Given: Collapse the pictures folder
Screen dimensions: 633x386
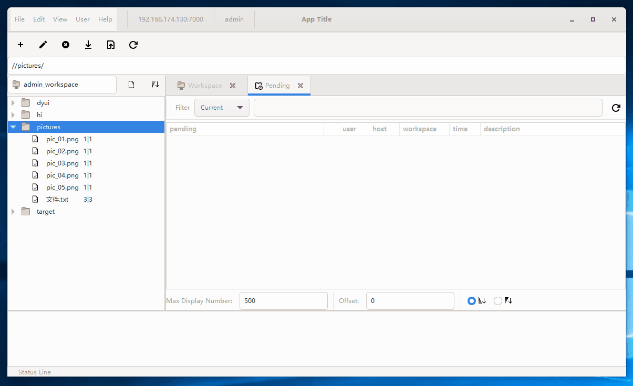Looking at the screenshot, I should coord(13,127).
